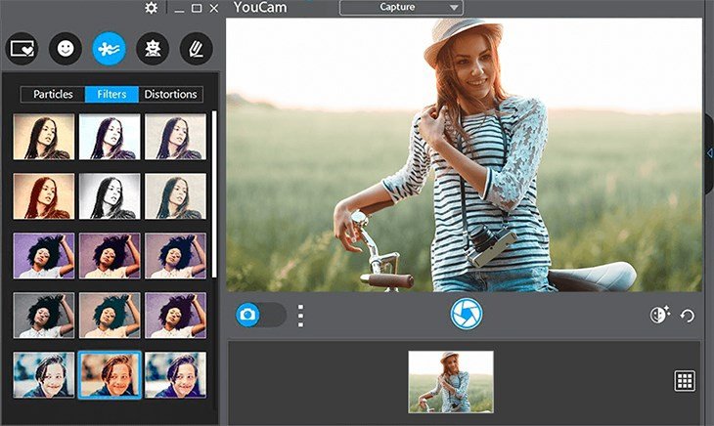The width and height of the screenshot is (714, 426).
Task: Select the effects and particles icon
Action: [110, 48]
